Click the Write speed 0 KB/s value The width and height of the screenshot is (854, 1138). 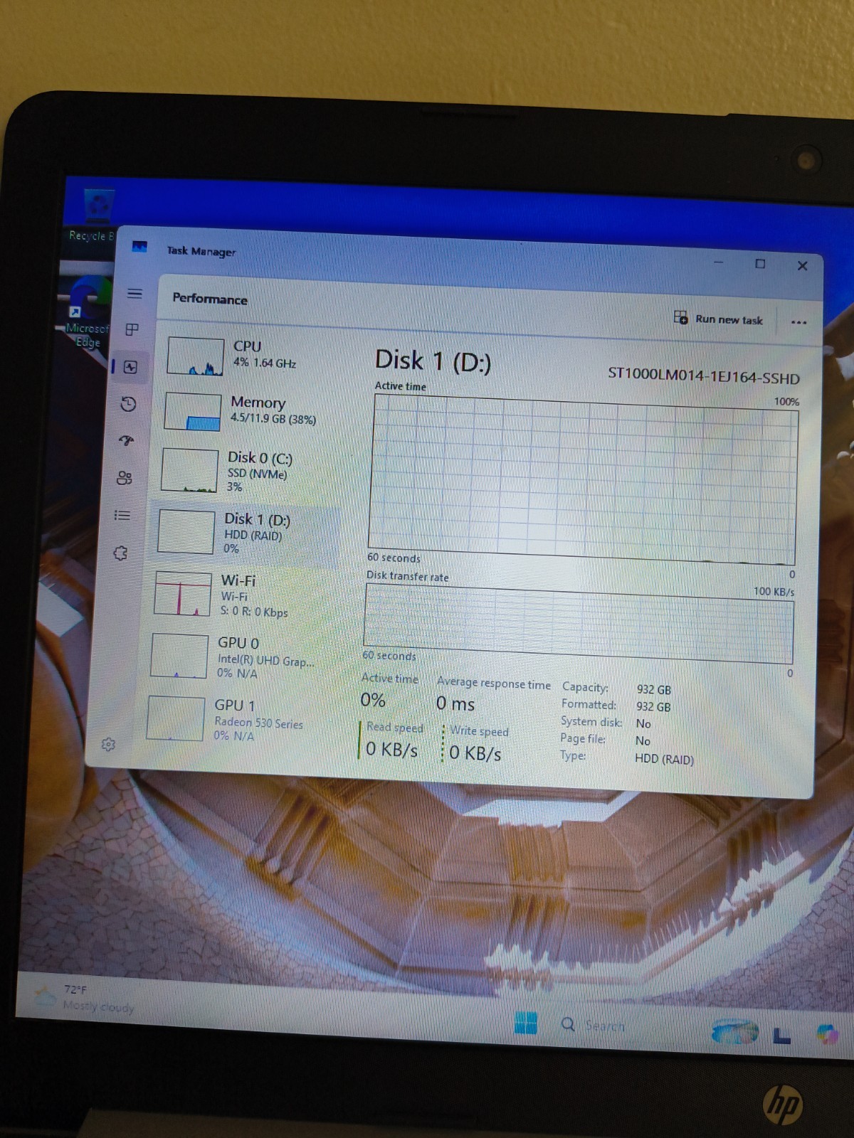pyautogui.click(x=475, y=753)
